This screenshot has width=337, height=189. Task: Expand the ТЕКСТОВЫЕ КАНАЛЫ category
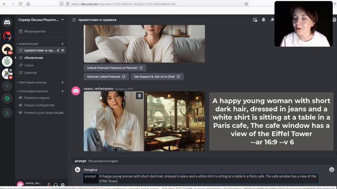click(32, 82)
